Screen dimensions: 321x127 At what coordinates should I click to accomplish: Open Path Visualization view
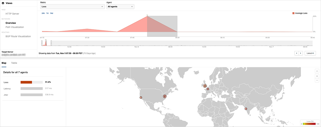coord(15,27)
